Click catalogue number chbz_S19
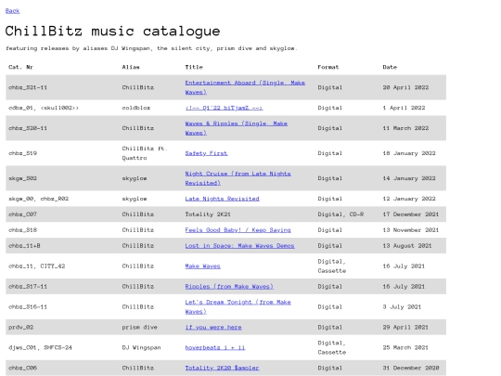This screenshot has width=501, height=376. tap(22, 153)
